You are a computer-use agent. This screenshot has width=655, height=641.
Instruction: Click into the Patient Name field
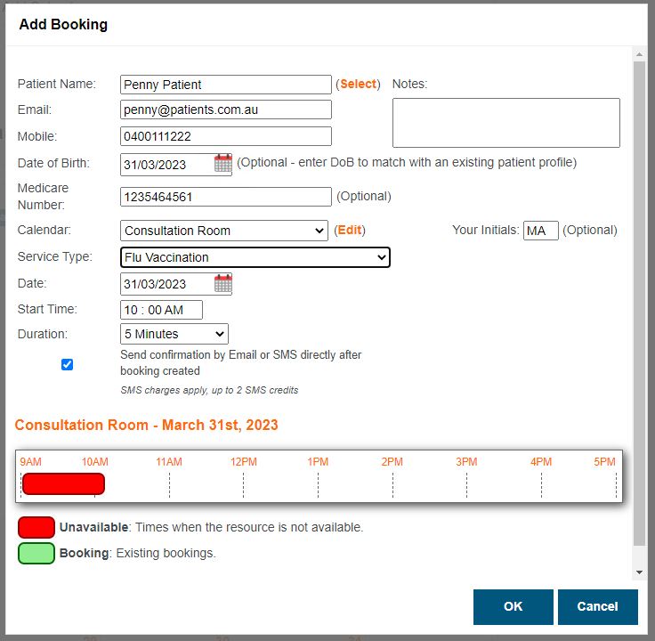pos(225,85)
